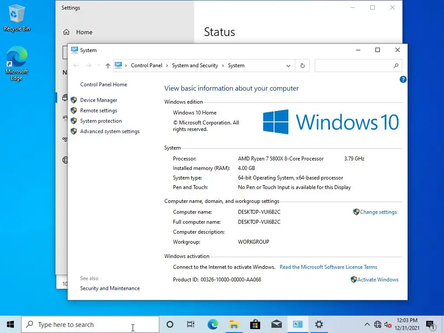Open Remote settings link
The image size is (444, 333).
[98, 111]
